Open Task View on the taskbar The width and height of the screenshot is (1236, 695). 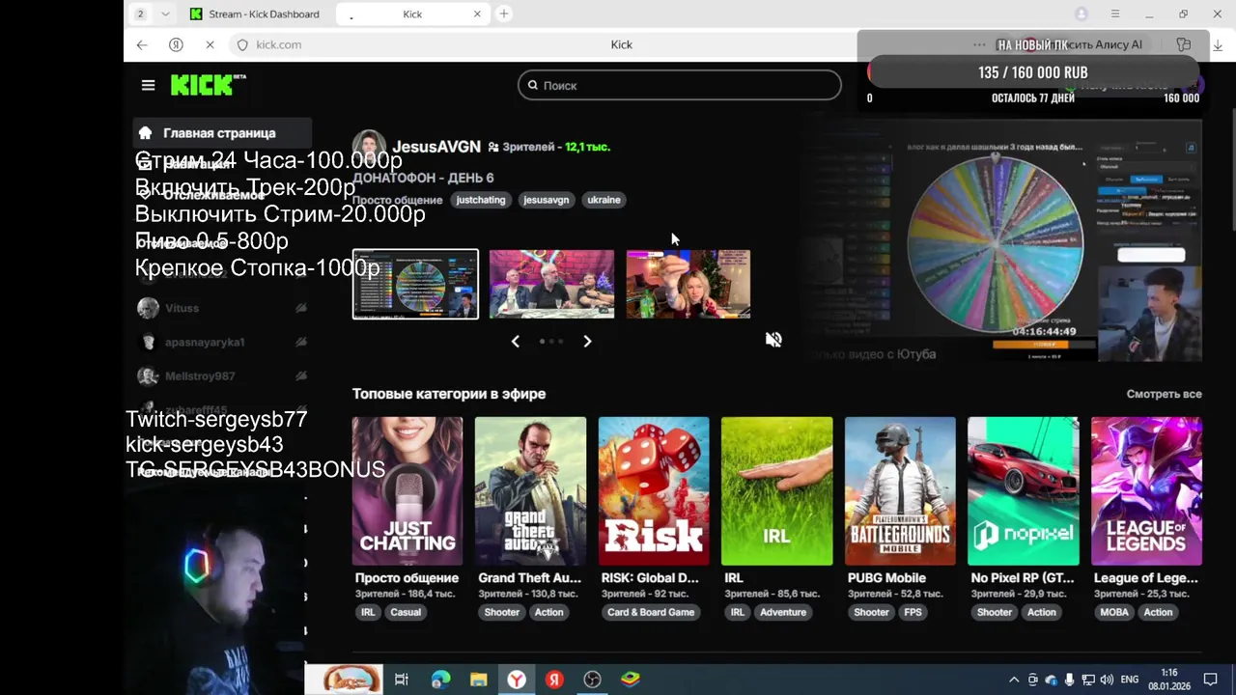click(402, 680)
